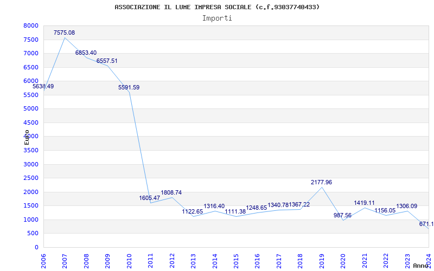
Task: Click the data label 1808.74
Action: point(171,192)
